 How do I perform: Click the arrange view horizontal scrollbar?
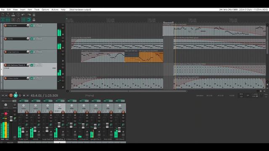click(x=128, y=91)
